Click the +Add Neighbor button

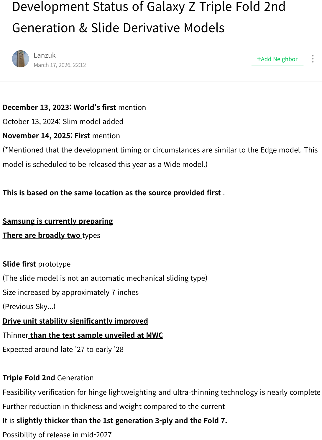pyautogui.click(x=277, y=59)
